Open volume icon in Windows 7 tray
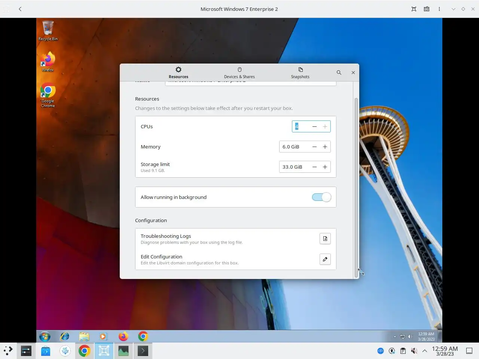The width and height of the screenshot is (479, 359). click(410, 337)
